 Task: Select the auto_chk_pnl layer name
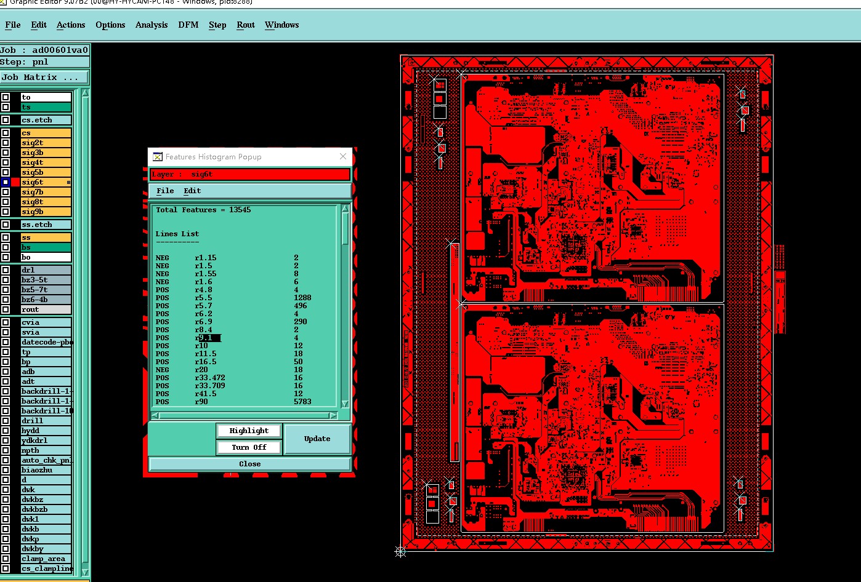pos(46,460)
